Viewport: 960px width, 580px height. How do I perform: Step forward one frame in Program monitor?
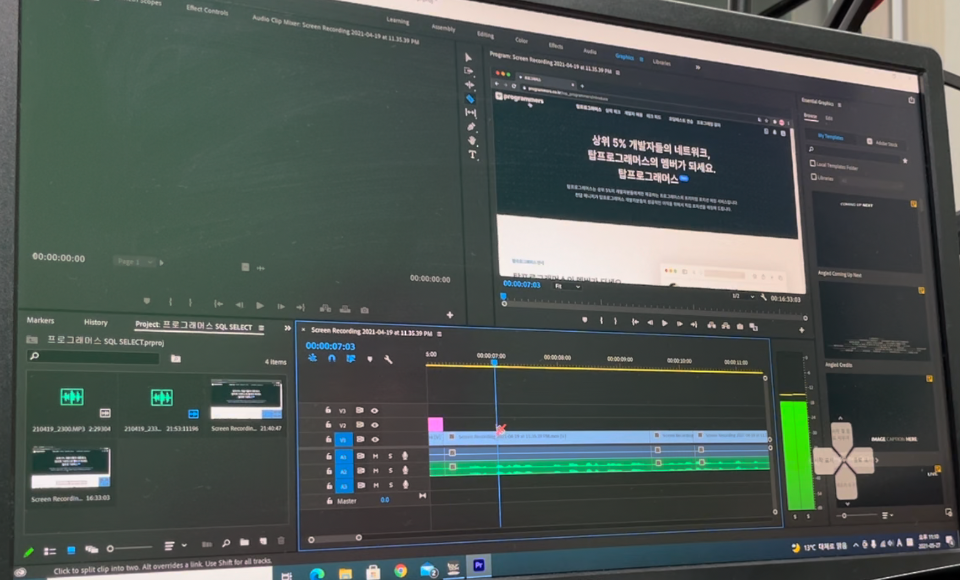[680, 324]
